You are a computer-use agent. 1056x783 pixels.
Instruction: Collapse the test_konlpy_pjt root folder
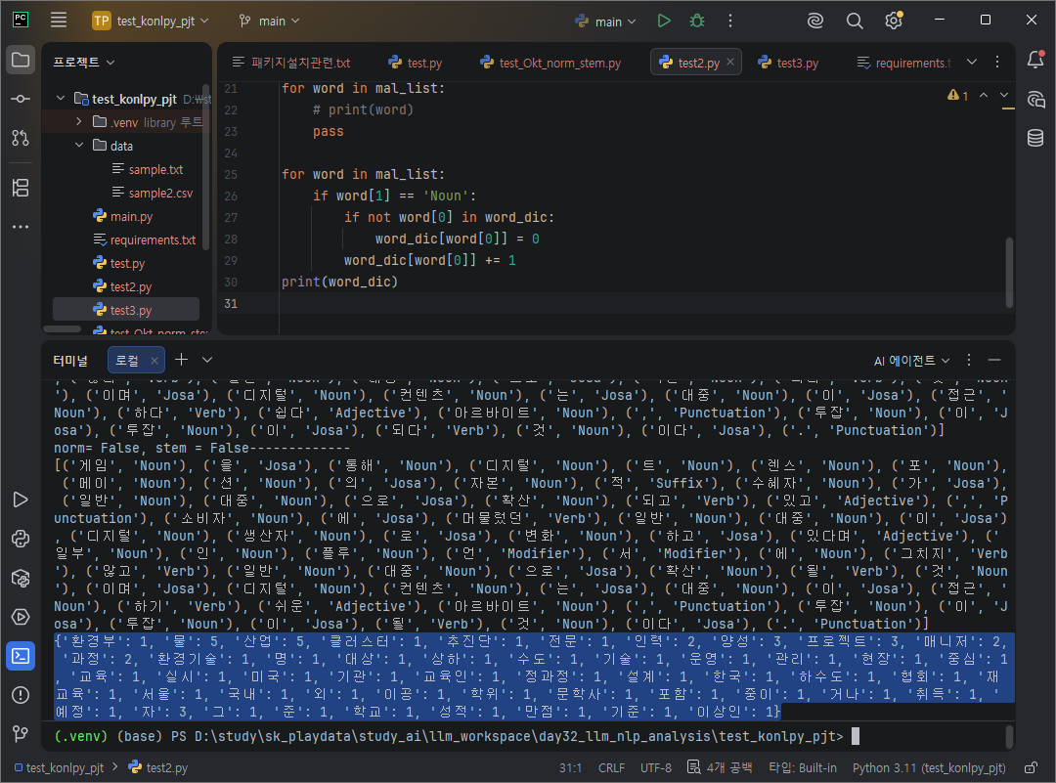pyautogui.click(x=61, y=99)
